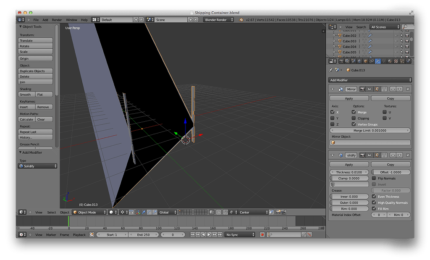This screenshot has height=260, width=430.
Task: Toggle Solidify modifier render camera visibility
Action: [362, 155]
